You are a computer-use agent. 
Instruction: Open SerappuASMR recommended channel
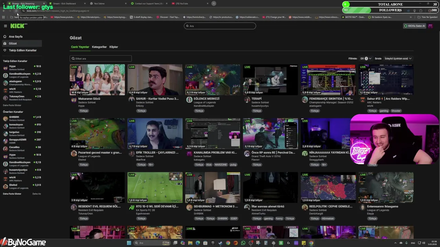click(22, 141)
